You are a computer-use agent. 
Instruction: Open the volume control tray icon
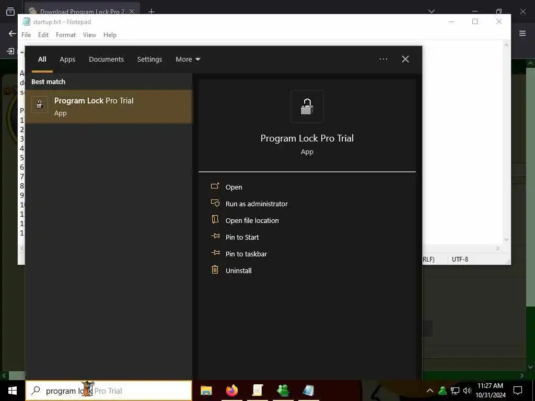coord(467,391)
